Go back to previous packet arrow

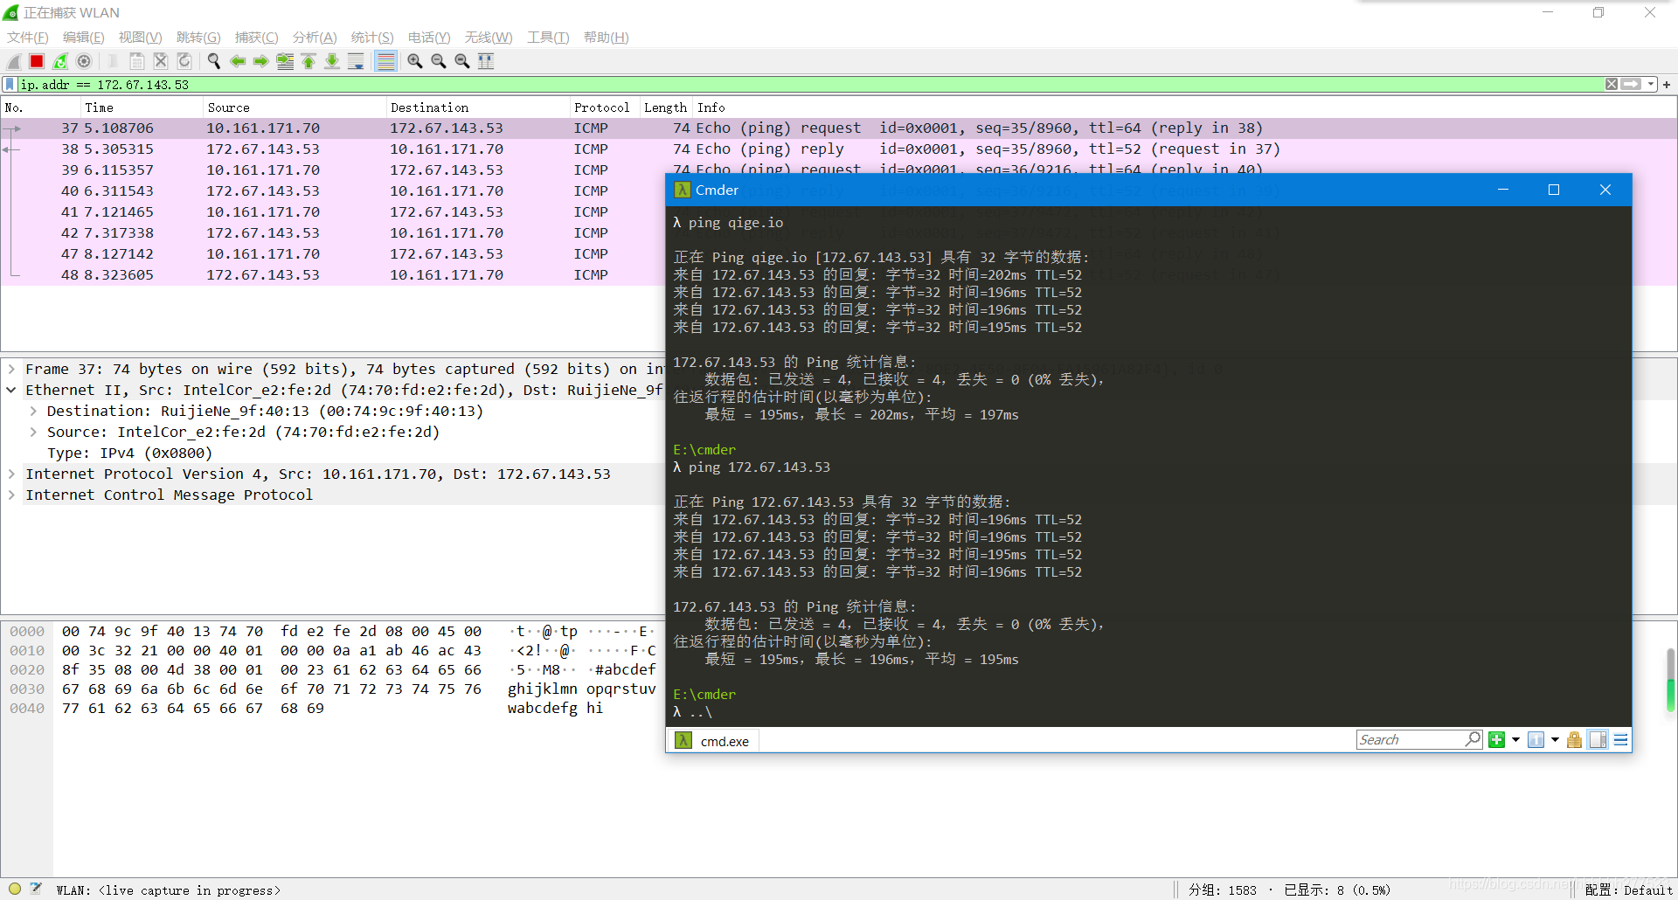click(x=238, y=61)
